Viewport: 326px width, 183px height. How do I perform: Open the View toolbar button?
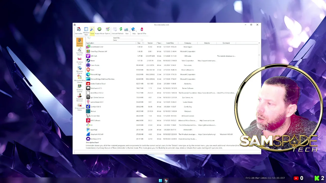(x=127, y=31)
